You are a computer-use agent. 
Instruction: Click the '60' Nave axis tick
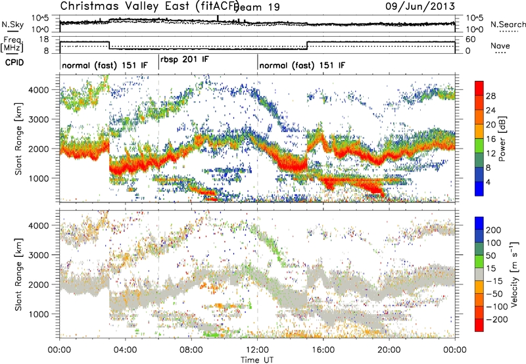[x=471, y=39]
